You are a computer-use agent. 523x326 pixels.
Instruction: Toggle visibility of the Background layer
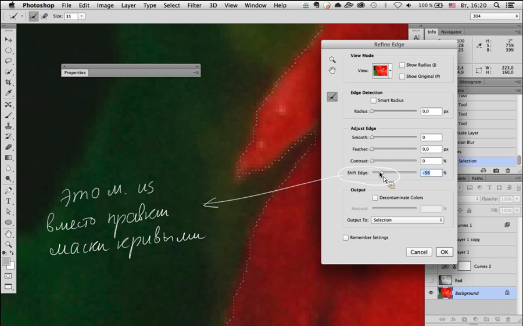[x=431, y=293]
